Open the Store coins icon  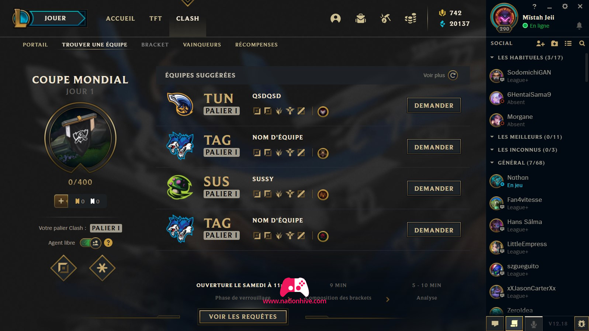pyautogui.click(x=410, y=18)
